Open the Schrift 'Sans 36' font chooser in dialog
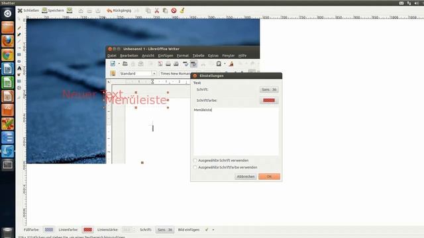424x238 pixels. coord(269,89)
